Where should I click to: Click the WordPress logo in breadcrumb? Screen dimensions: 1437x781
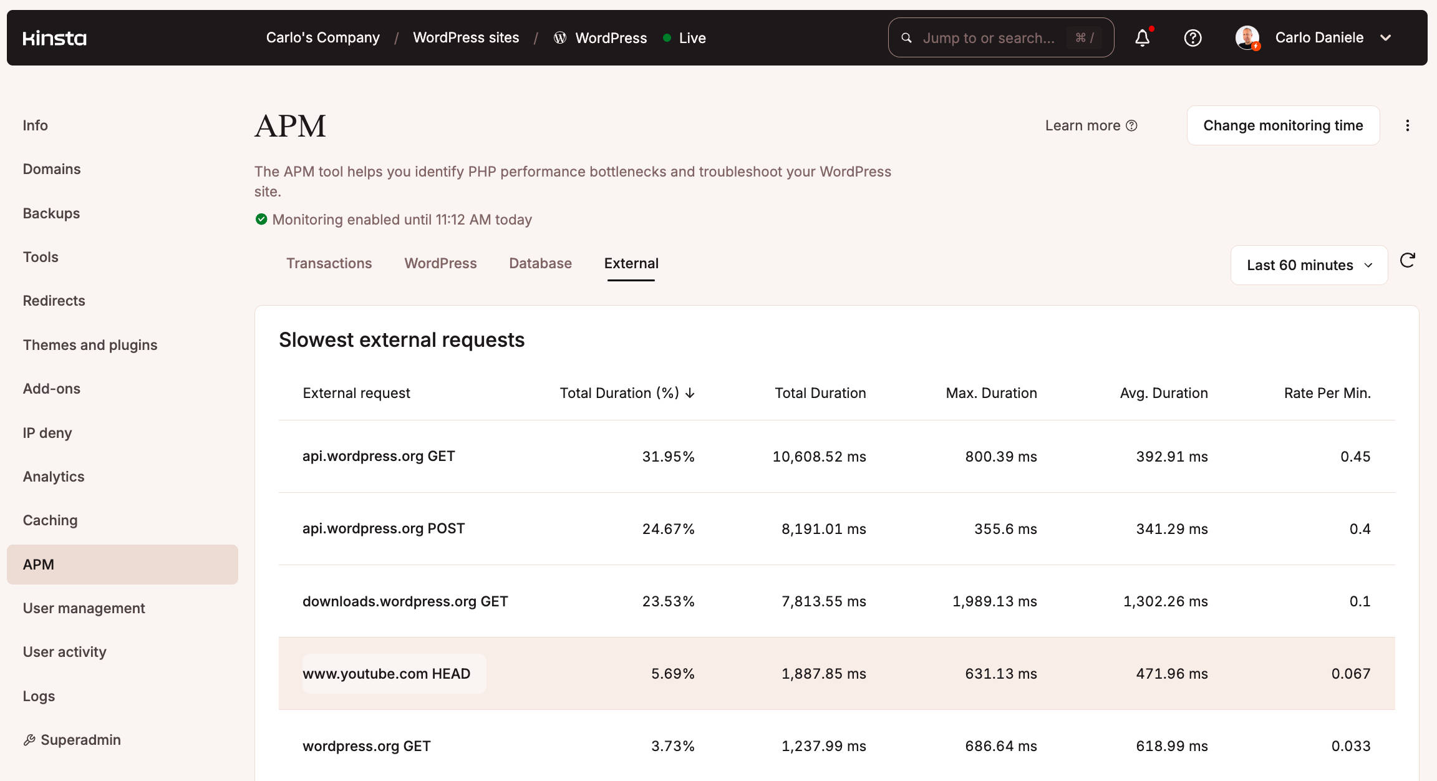[x=560, y=38]
